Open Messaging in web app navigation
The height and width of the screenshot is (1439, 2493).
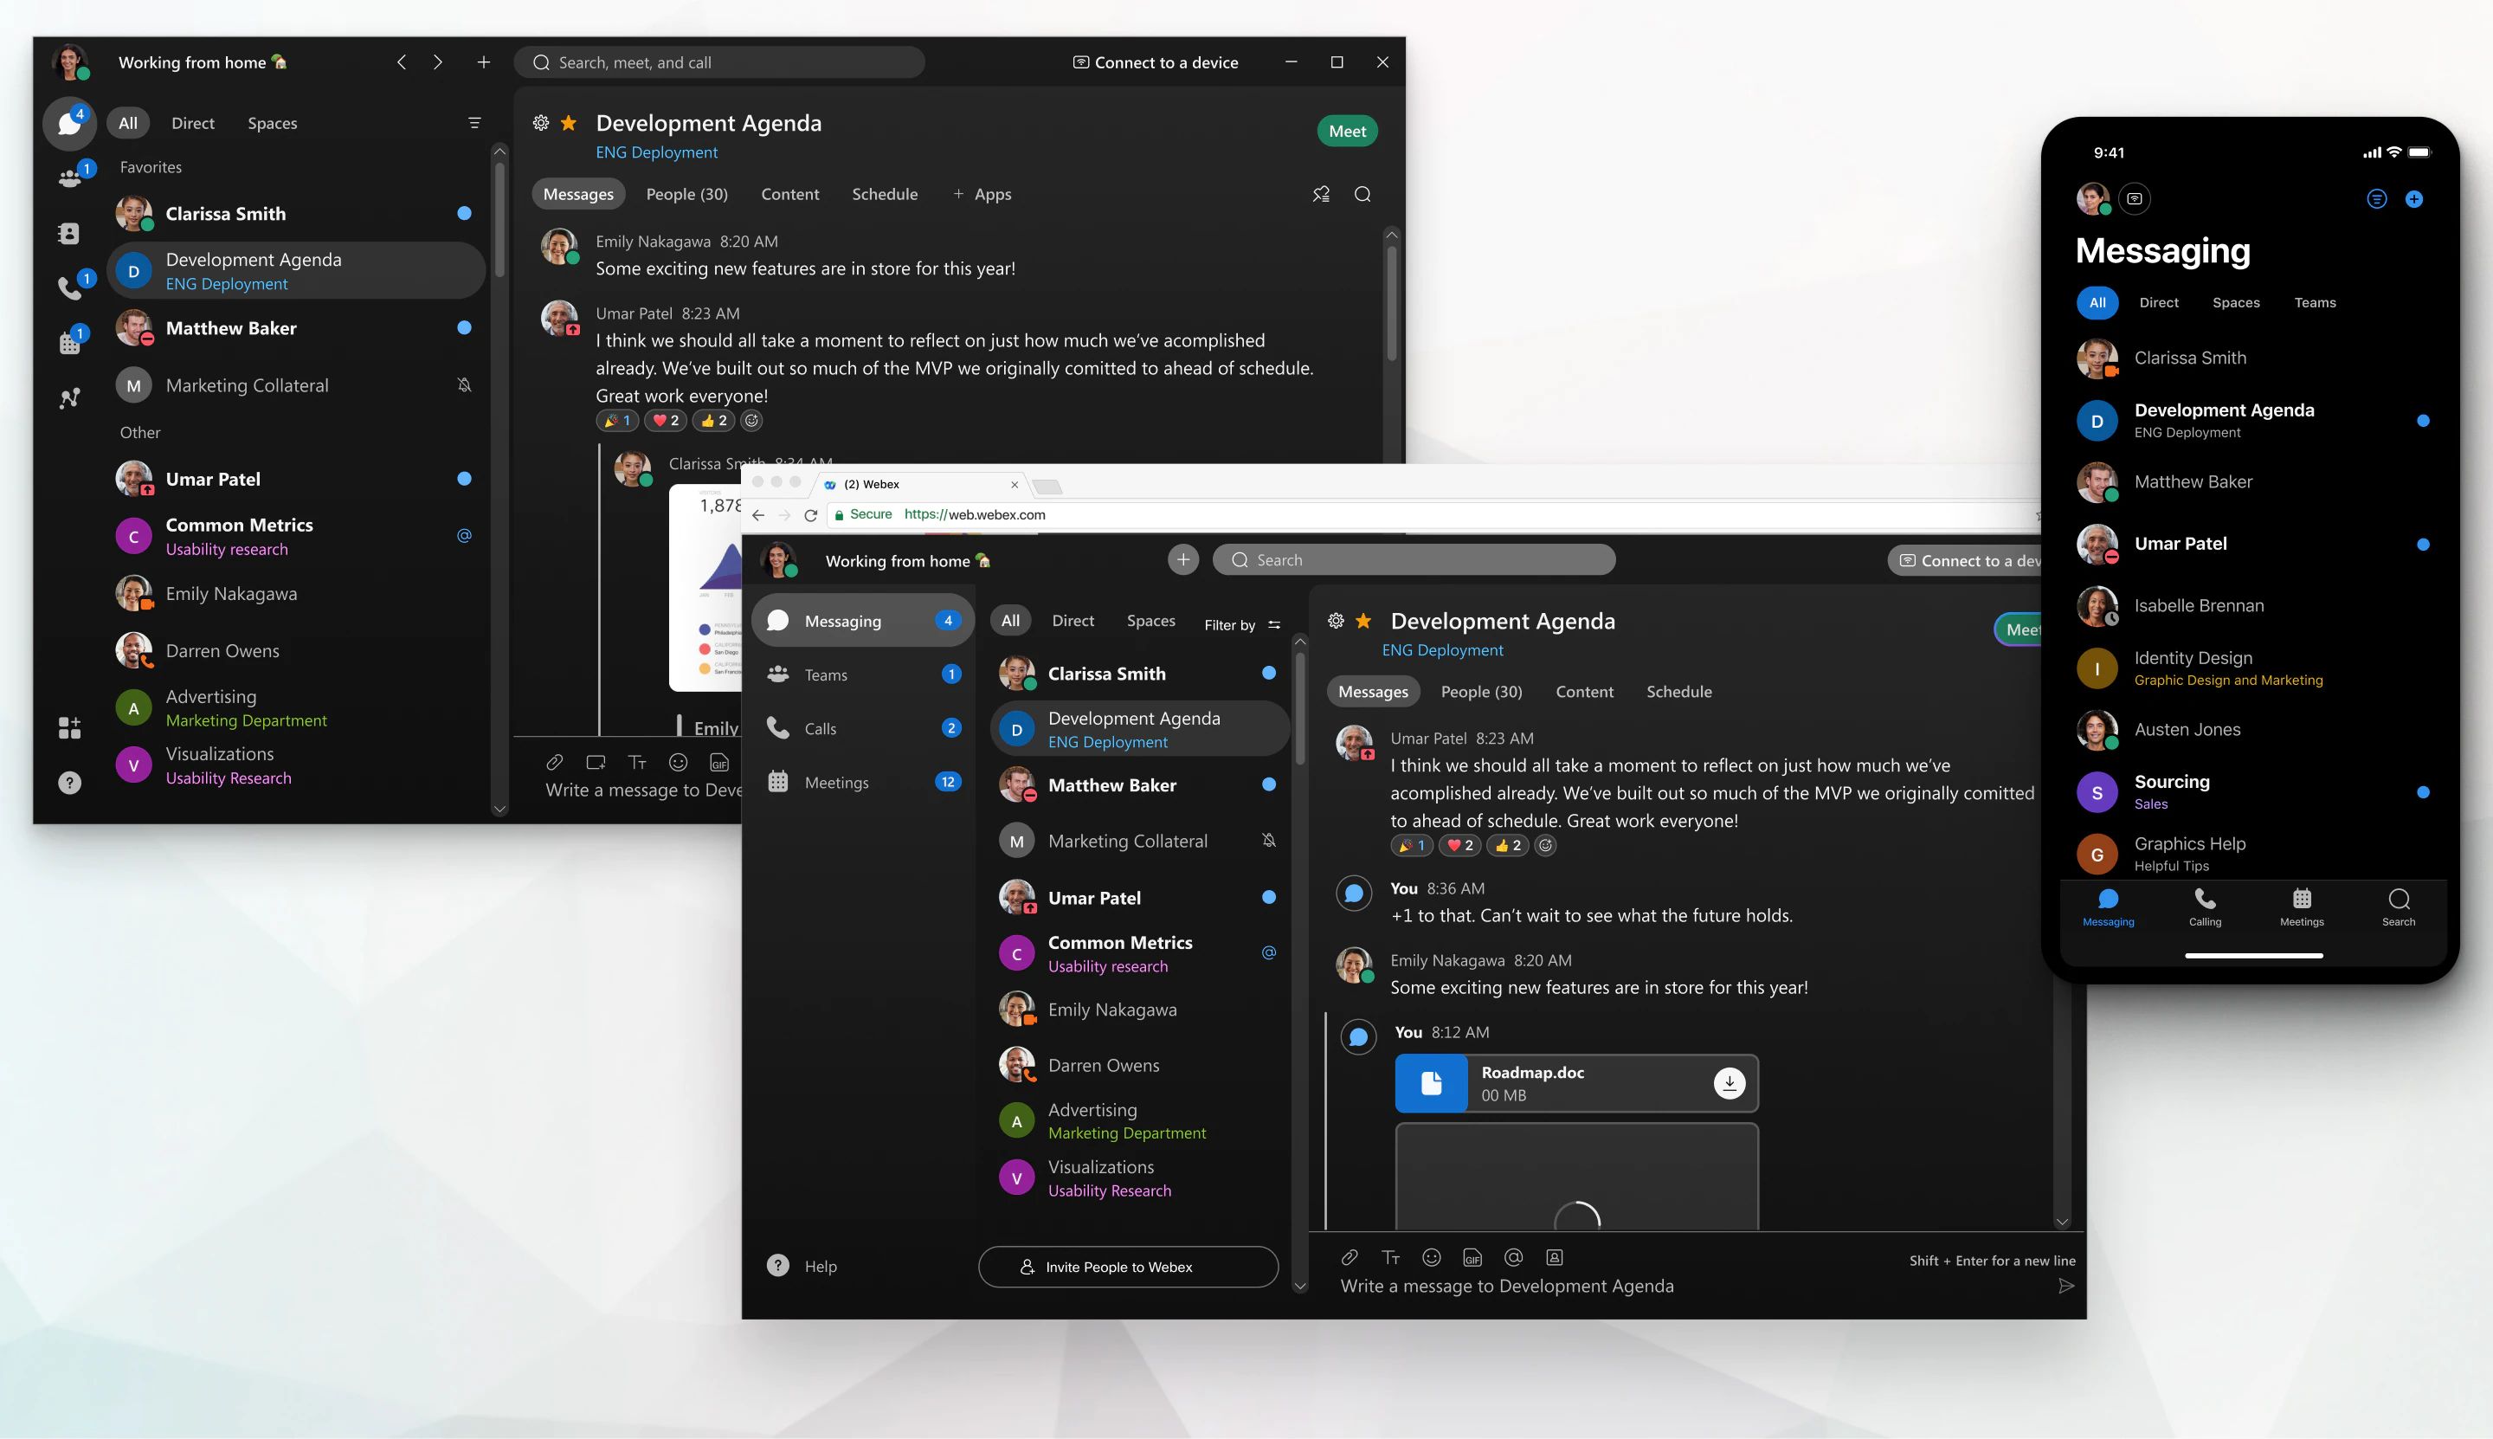(863, 621)
